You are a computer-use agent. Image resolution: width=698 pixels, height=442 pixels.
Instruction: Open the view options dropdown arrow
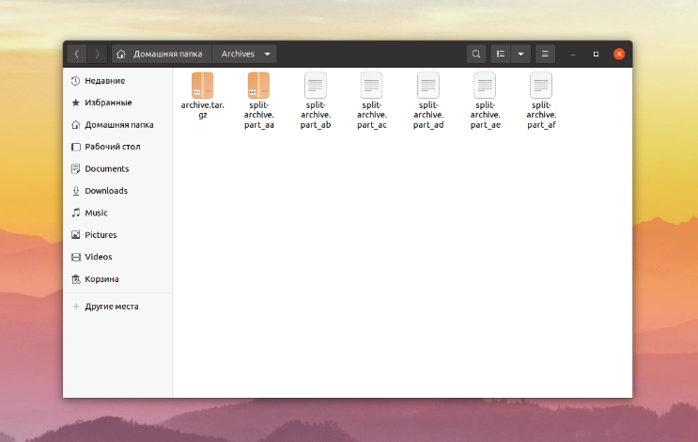520,55
